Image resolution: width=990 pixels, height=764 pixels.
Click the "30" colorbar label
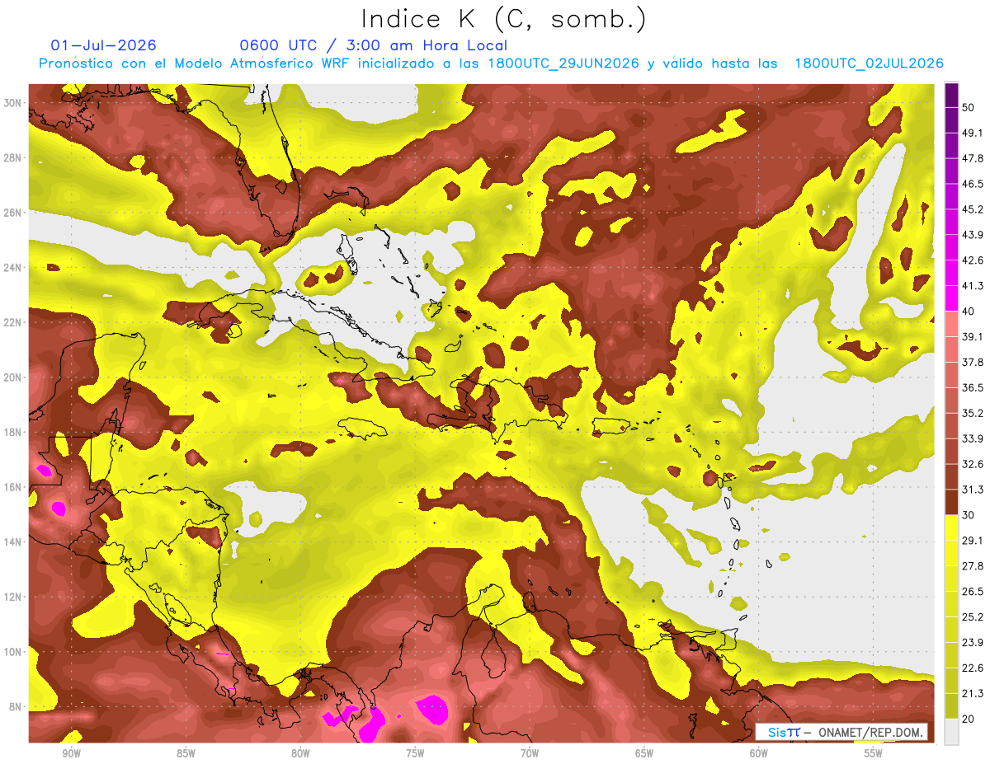pos(969,515)
